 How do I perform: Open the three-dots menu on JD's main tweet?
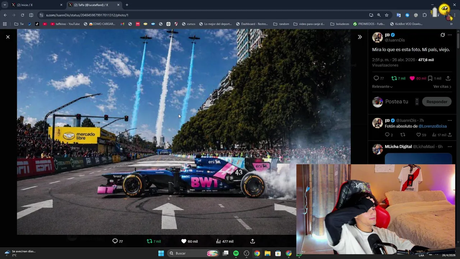(450, 35)
